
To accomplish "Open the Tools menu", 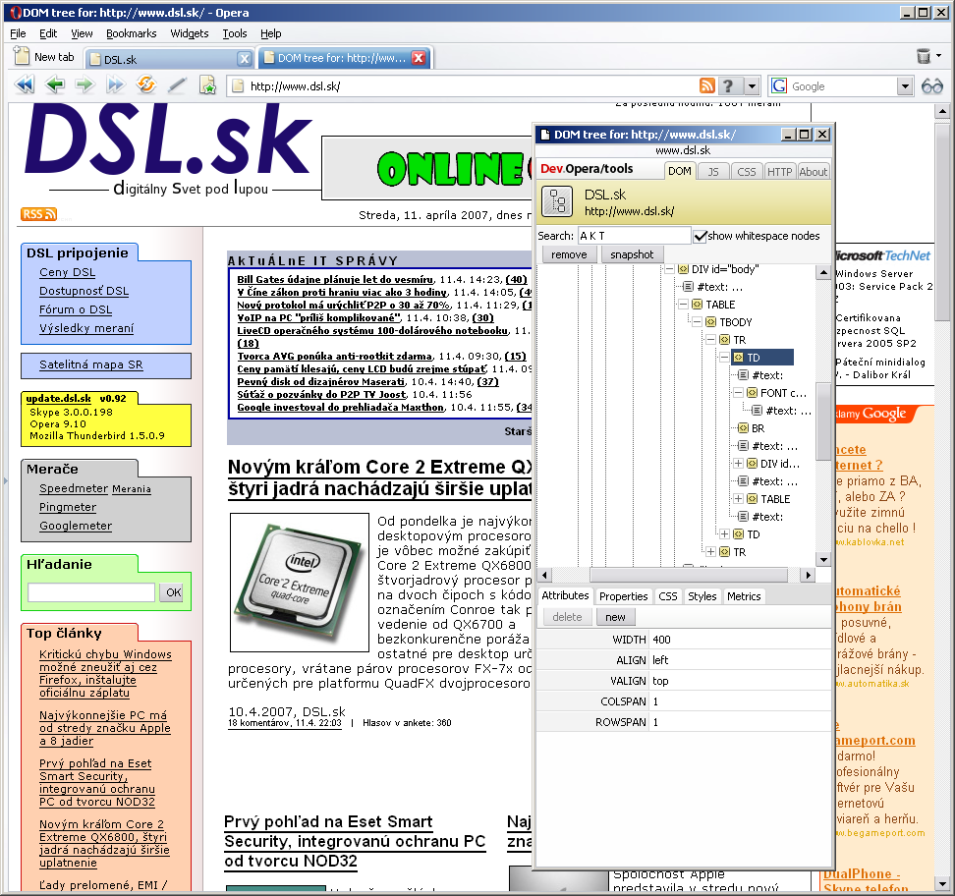I will click(x=235, y=33).
